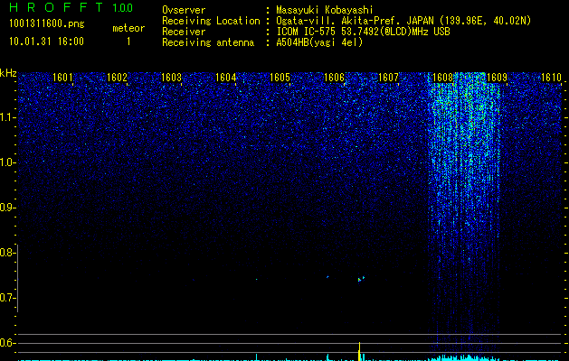
Task: Click the HROFFT 1.0.0 title text
Action: coord(71,7)
